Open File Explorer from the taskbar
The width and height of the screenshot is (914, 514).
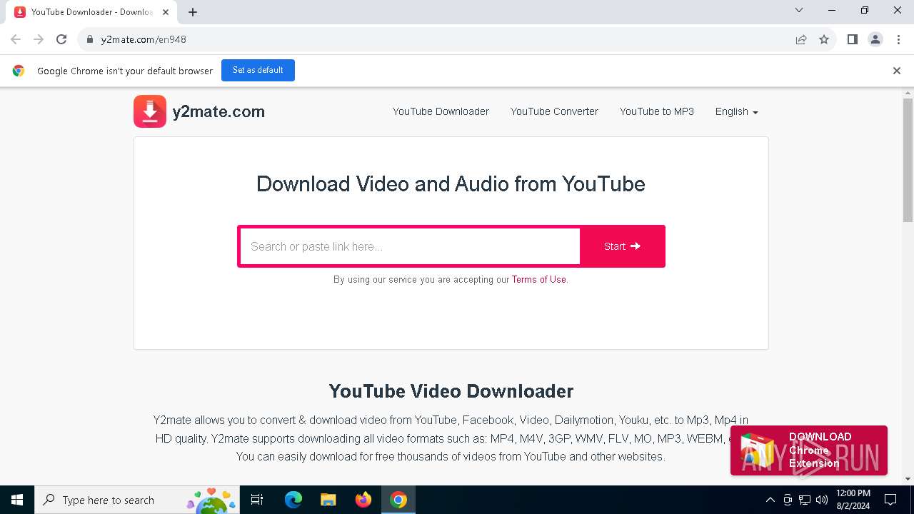point(328,500)
